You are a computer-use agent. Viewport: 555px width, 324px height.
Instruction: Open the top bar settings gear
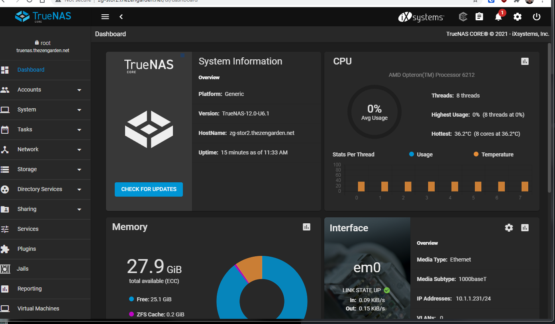[x=518, y=17]
